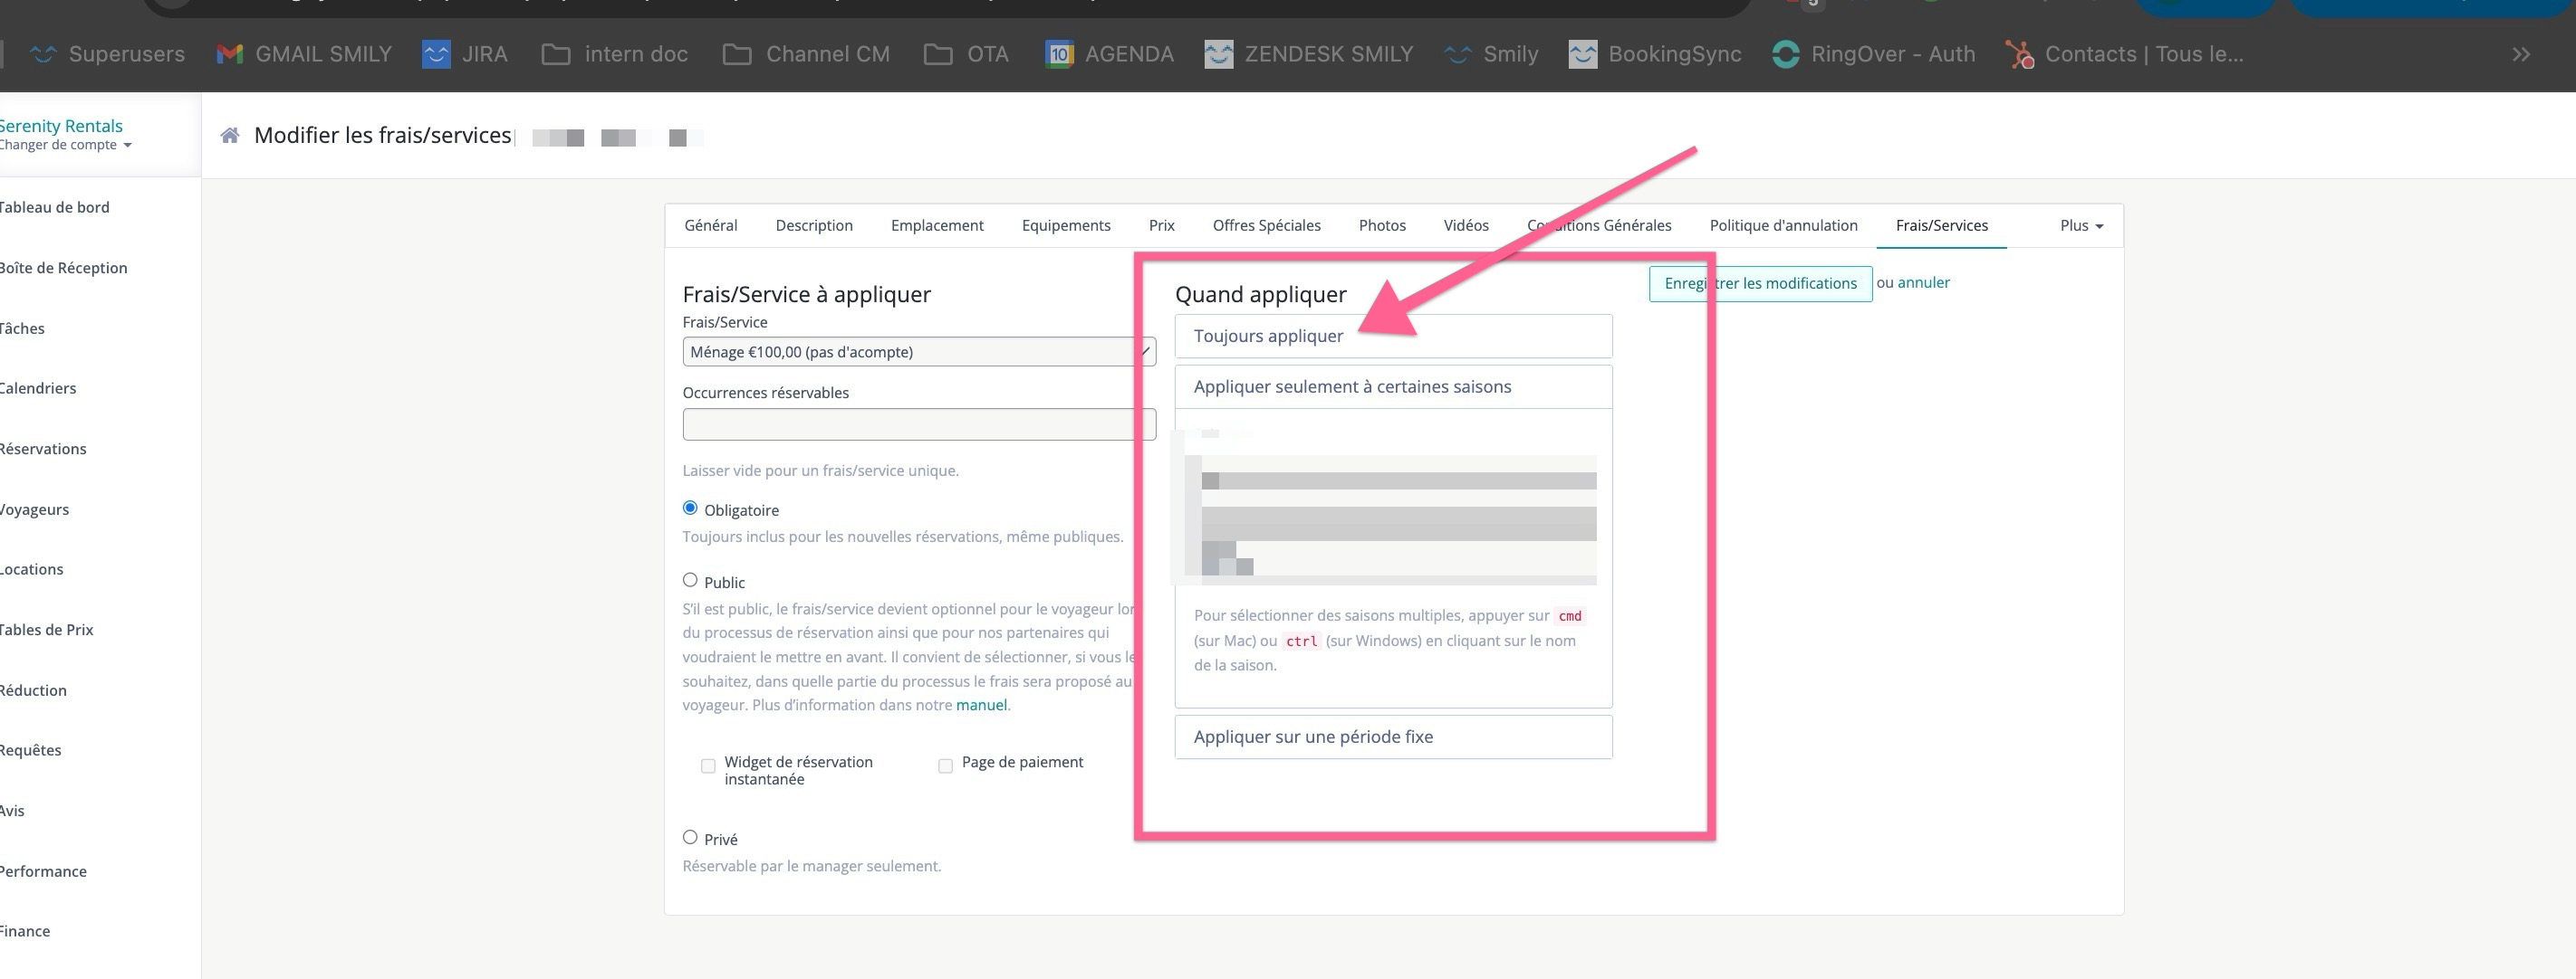
Task: Select the Public radio option
Action: (690, 580)
